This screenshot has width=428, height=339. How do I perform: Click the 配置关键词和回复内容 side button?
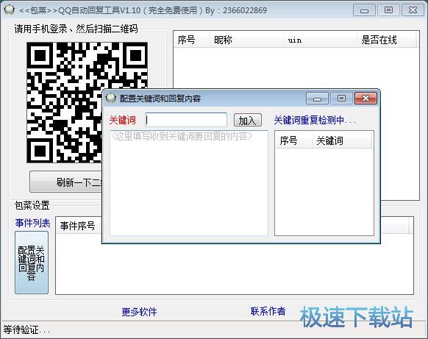coord(32,263)
